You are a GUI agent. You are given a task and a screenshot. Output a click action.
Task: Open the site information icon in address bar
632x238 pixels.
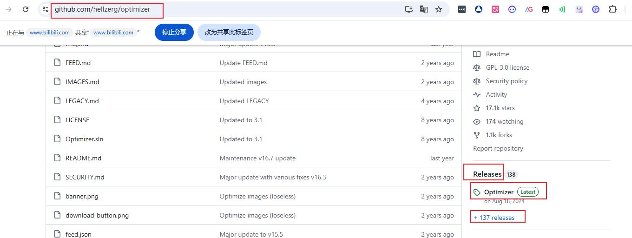45,9
